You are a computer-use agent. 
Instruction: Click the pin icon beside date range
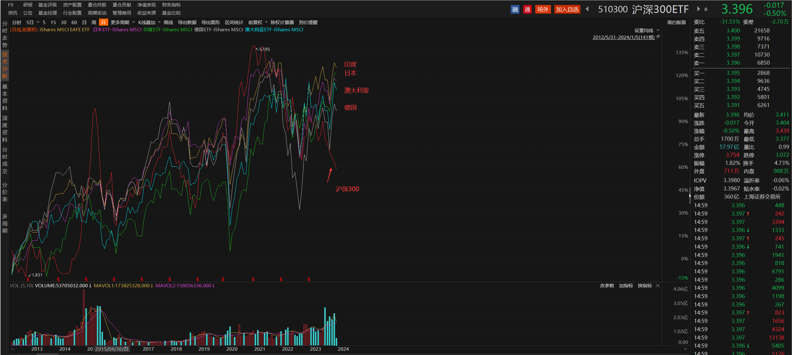pyautogui.click(x=658, y=37)
